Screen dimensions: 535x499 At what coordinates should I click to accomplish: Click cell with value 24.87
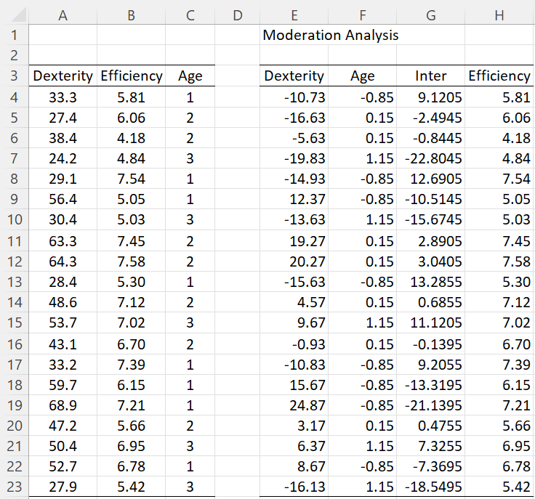point(294,405)
